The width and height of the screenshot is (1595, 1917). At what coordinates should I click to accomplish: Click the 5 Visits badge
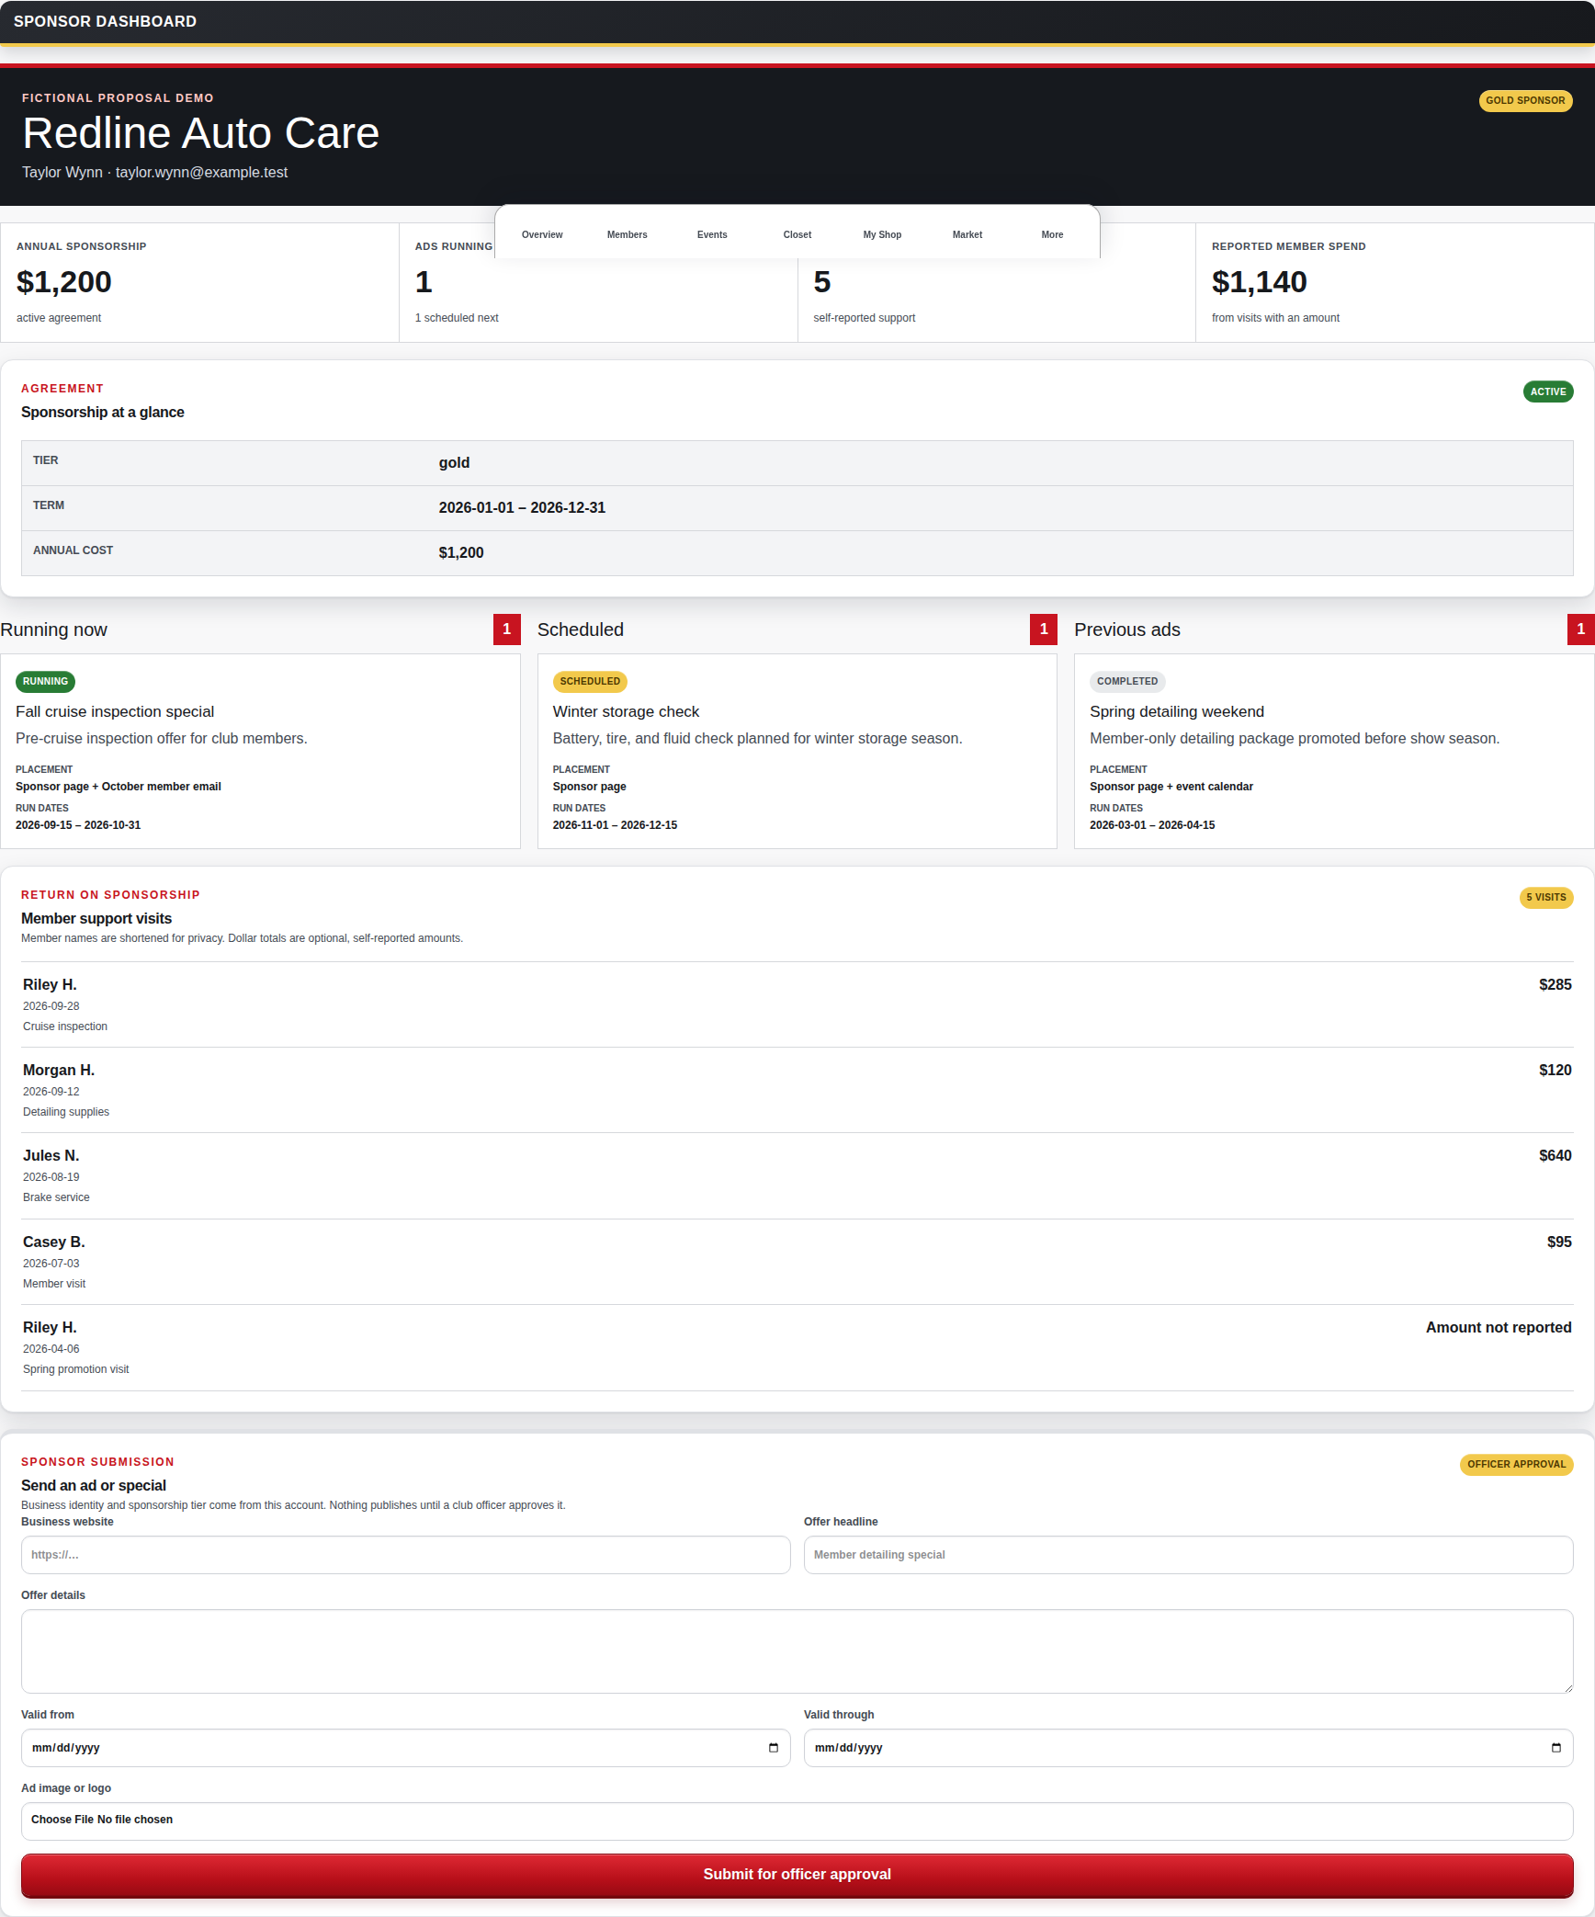1546,898
